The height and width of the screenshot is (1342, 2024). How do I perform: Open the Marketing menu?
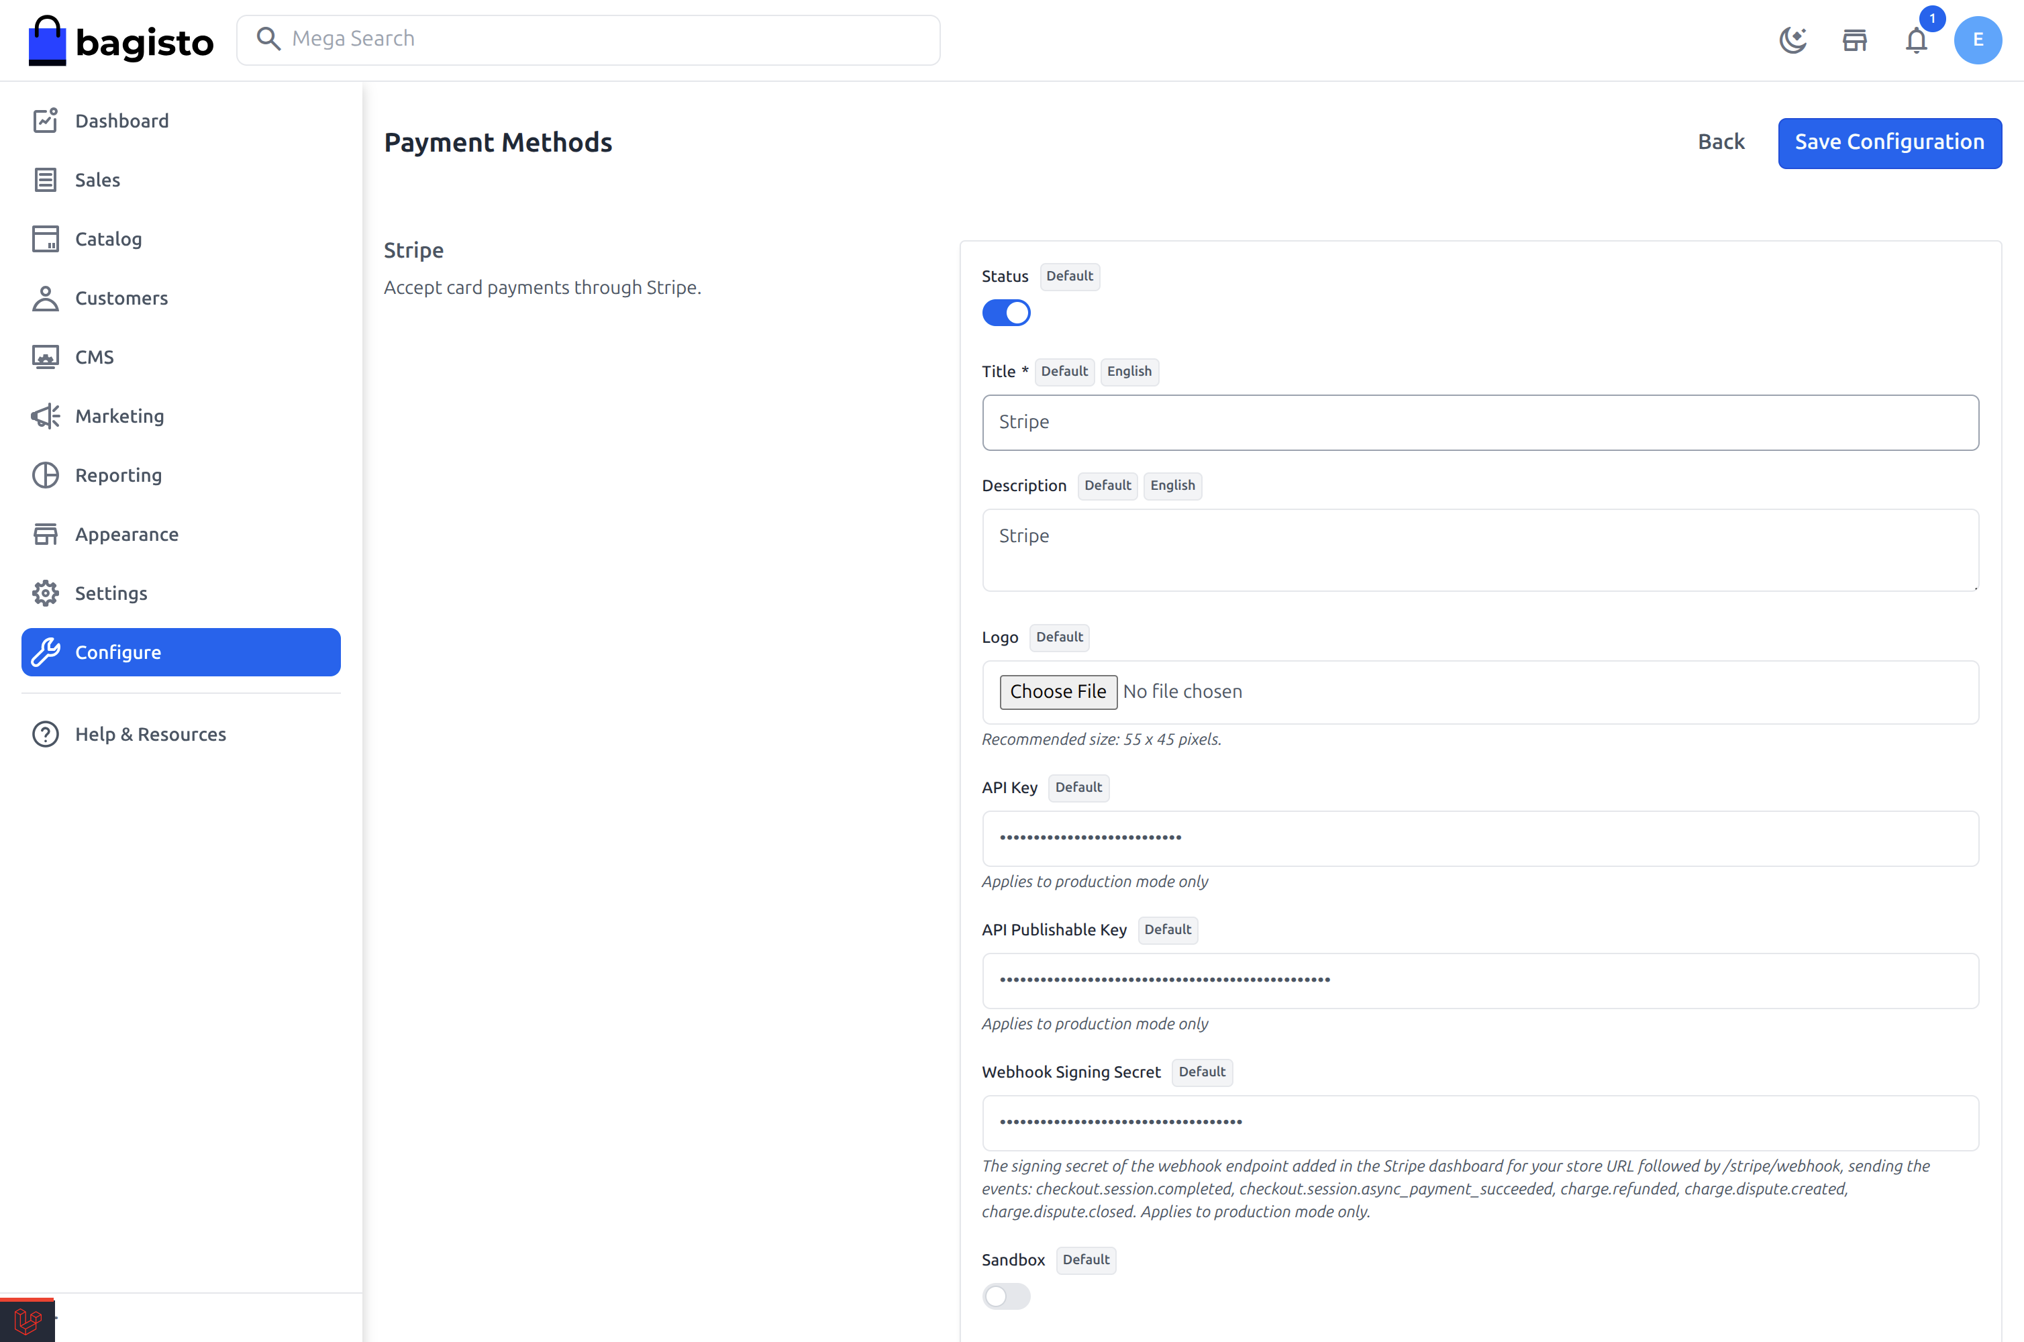click(181, 416)
